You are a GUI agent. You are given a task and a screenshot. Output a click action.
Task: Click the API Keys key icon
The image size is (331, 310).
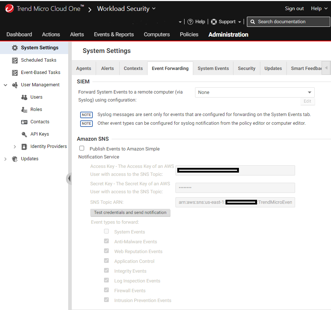[x=24, y=134]
